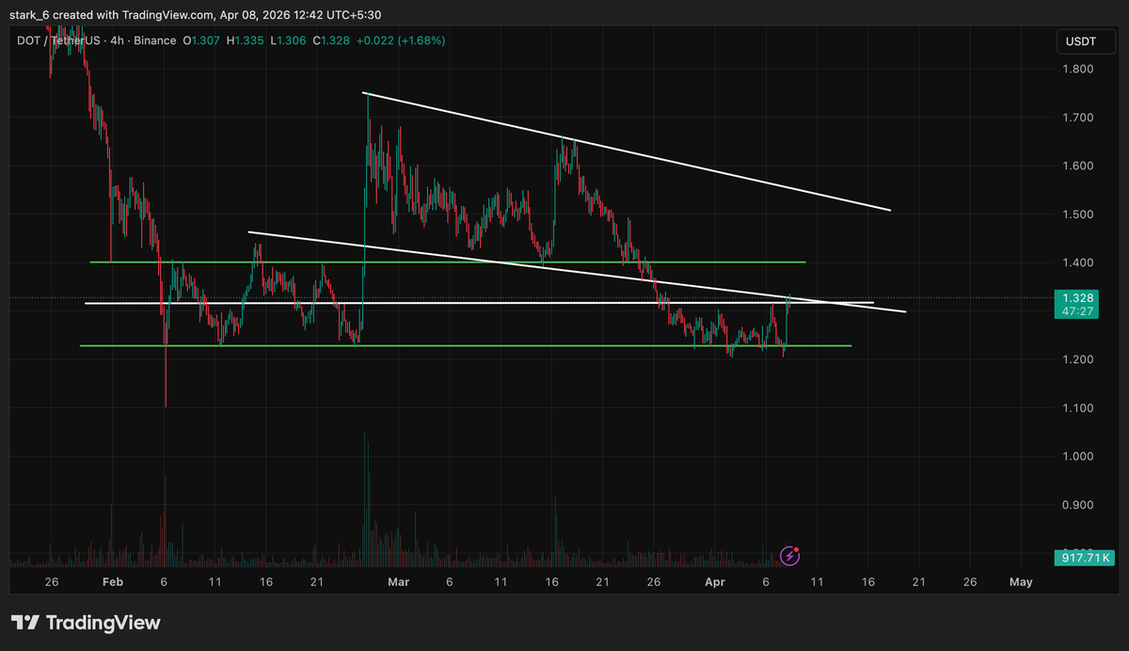The height and width of the screenshot is (651, 1129).
Task: Click the May label on time axis
Action: [1021, 582]
